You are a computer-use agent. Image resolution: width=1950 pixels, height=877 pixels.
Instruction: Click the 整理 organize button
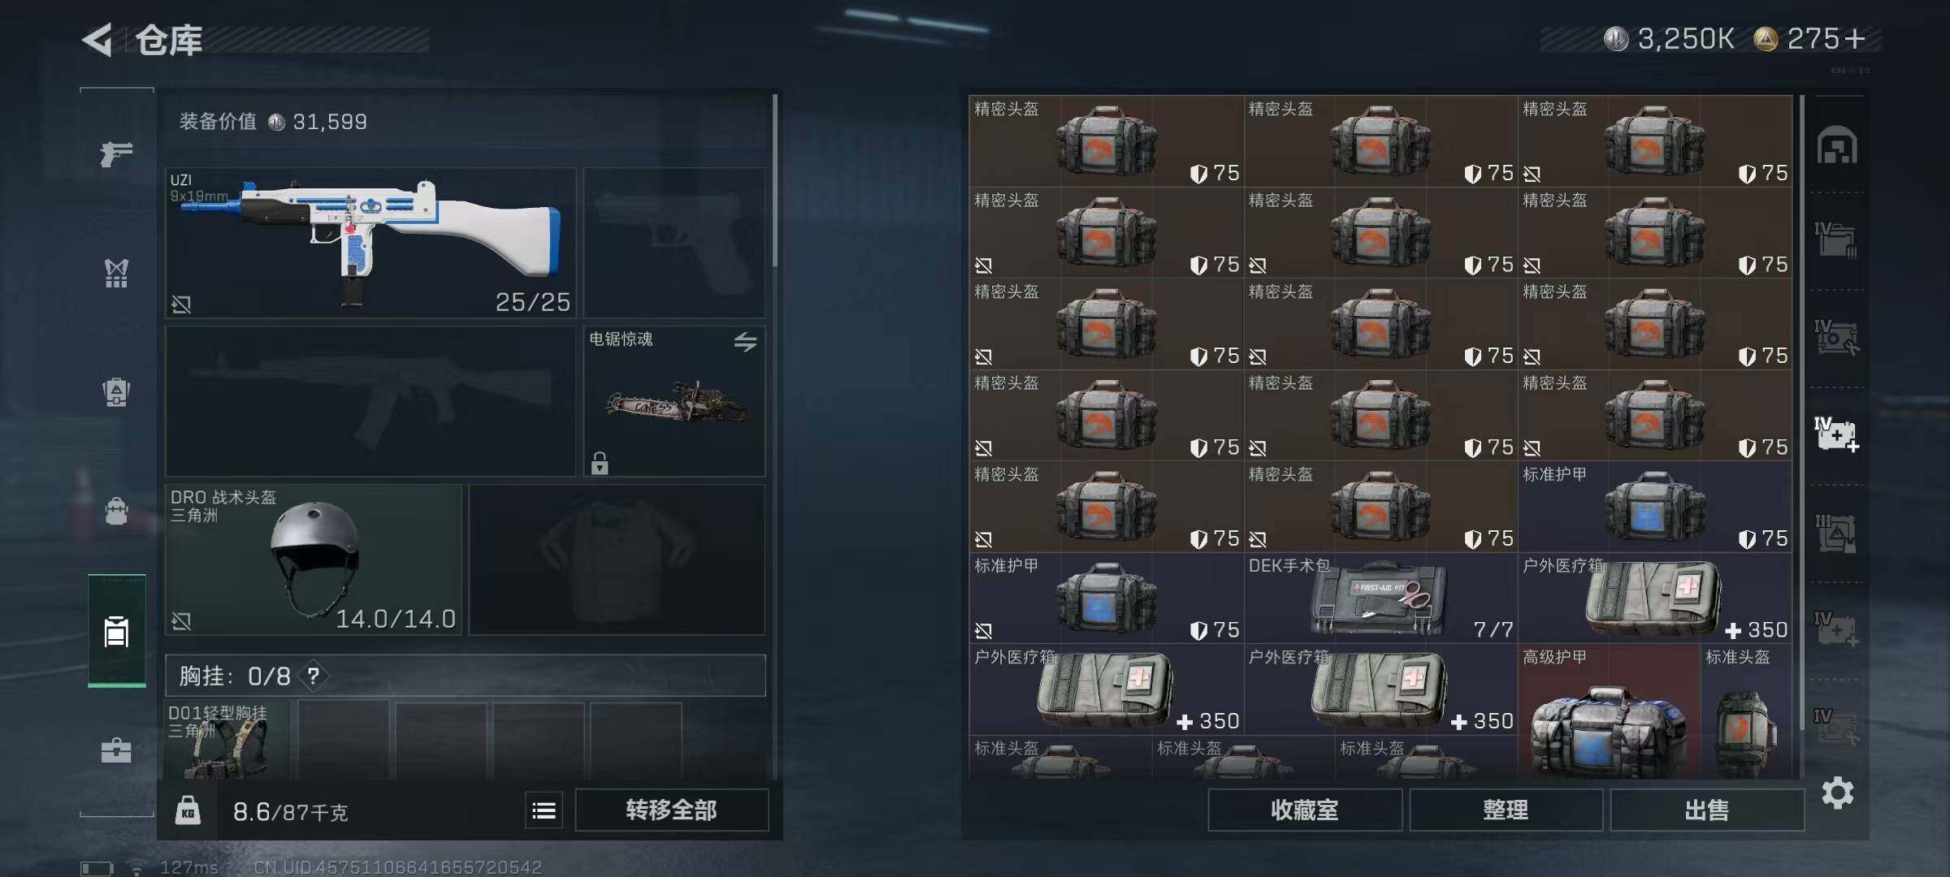[1506, 810]
